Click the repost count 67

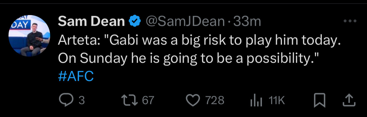coord(148,101)
